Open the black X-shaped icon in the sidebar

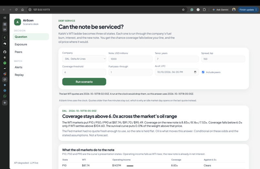pyautogui.click(x=5, y=69)
